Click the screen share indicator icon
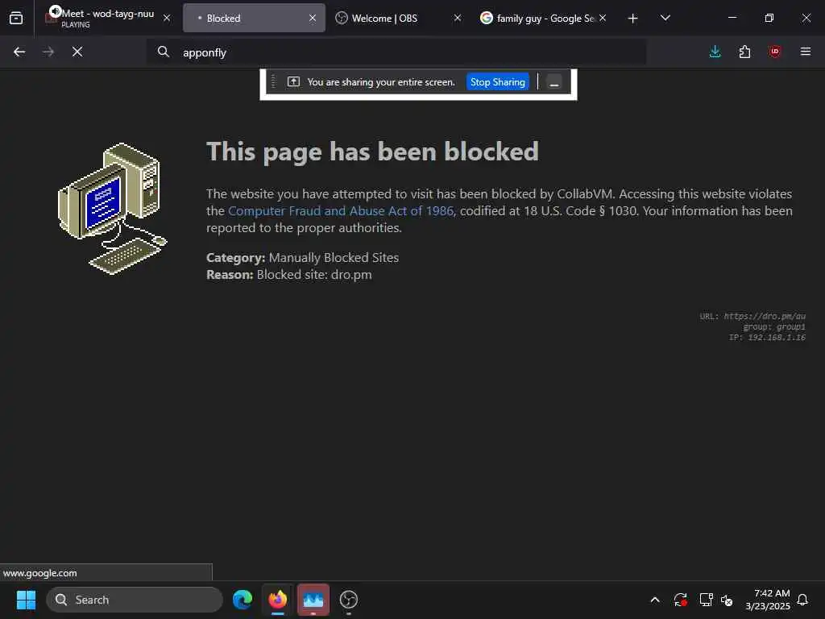The image size is (825, 619). pyautogui.click(x=293, y=82)
